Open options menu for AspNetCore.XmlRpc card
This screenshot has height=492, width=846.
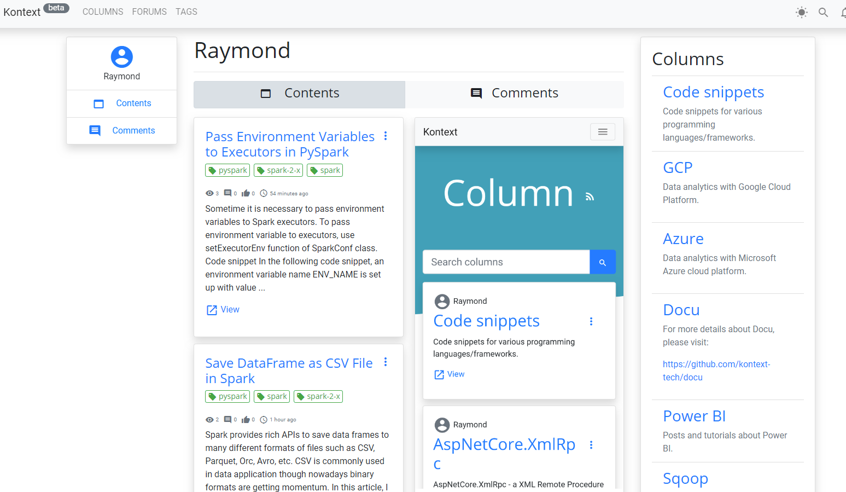pyautogui.click(x=591, y=445)
